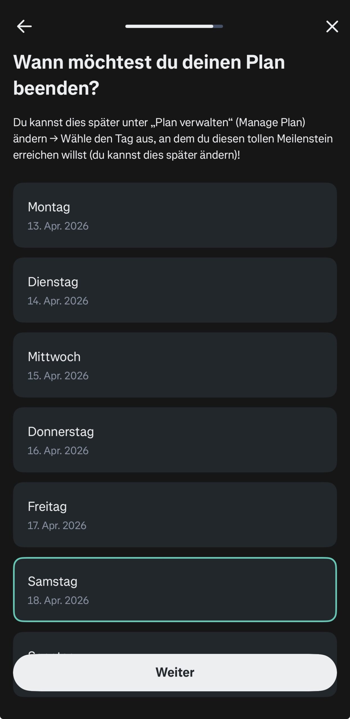Screen dimensions: 350x719
Task: Go back with the left arrow icon
Action: tap(24, 26)
